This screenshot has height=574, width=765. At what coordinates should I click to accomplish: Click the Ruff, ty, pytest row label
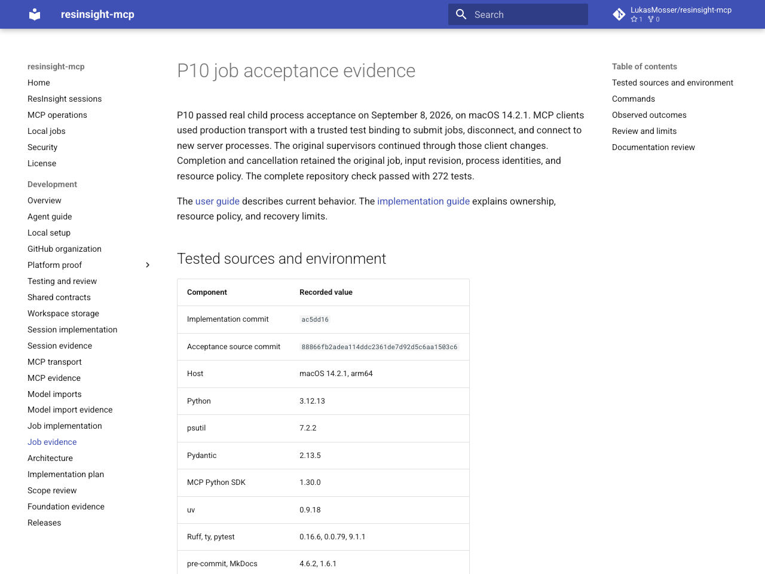click(210, 537)
